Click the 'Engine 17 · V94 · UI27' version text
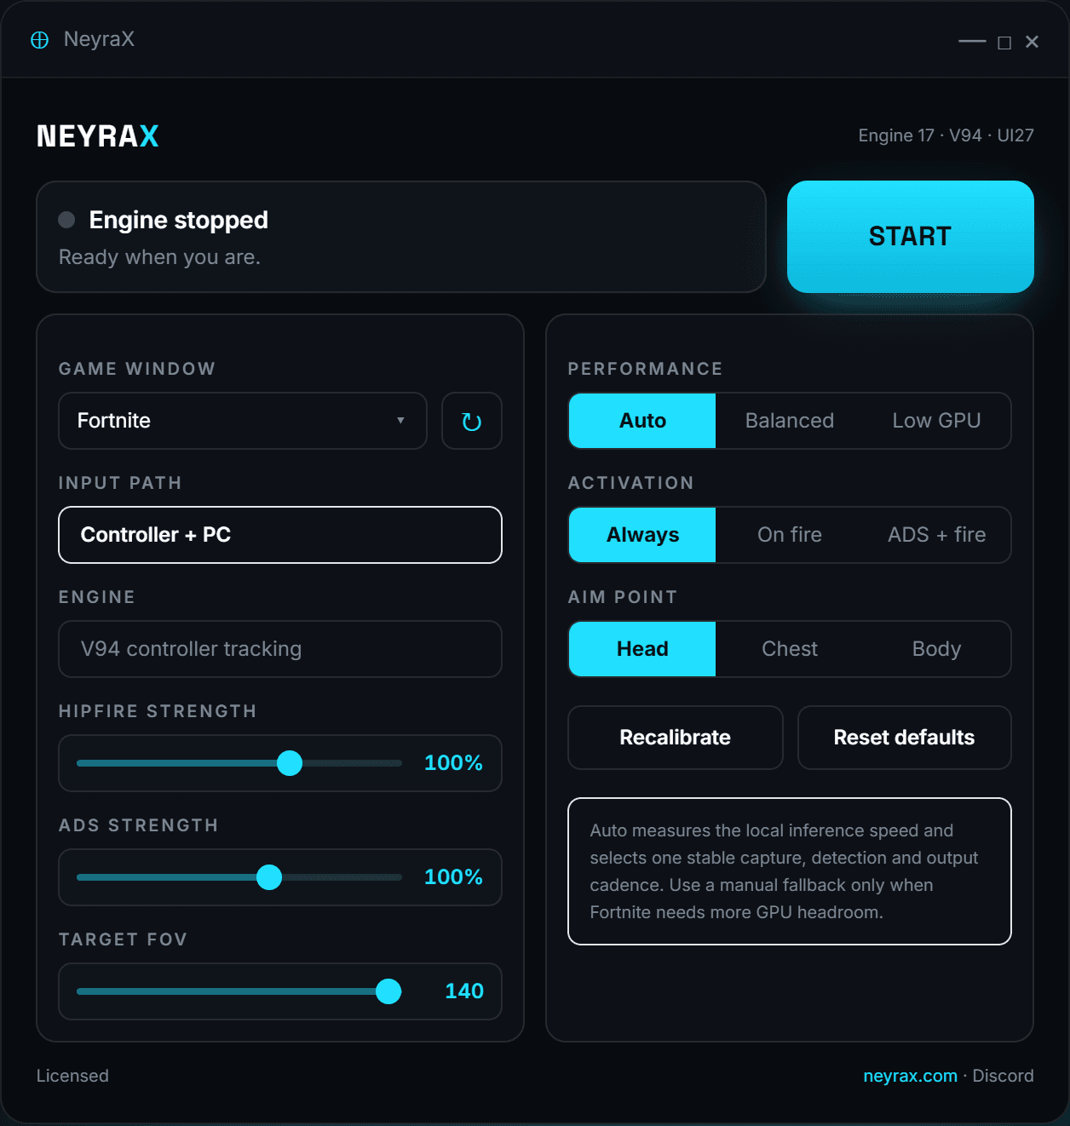Viewport: 1070px width, 1126px height. pos(946,135)
